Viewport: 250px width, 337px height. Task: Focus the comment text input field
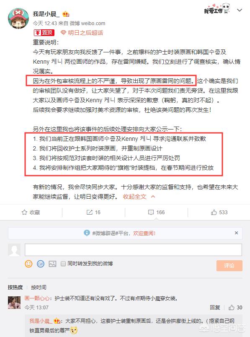[x=133, y=250]
